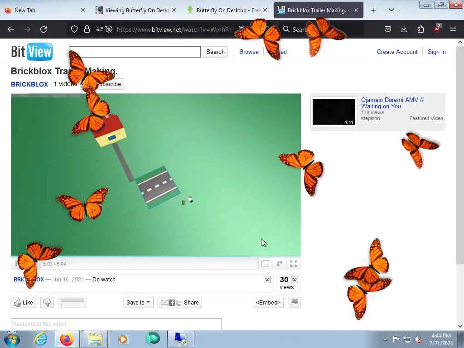Click inside the BitView search text field

coord(135,52)
